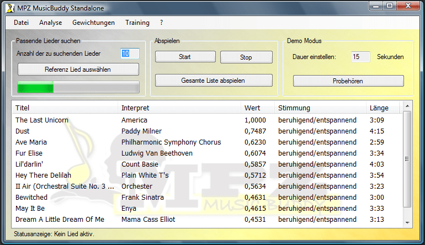Start playback with the Start button
Image resolution: width=425 pixels, height=245 pixels.
coord(185,57)
